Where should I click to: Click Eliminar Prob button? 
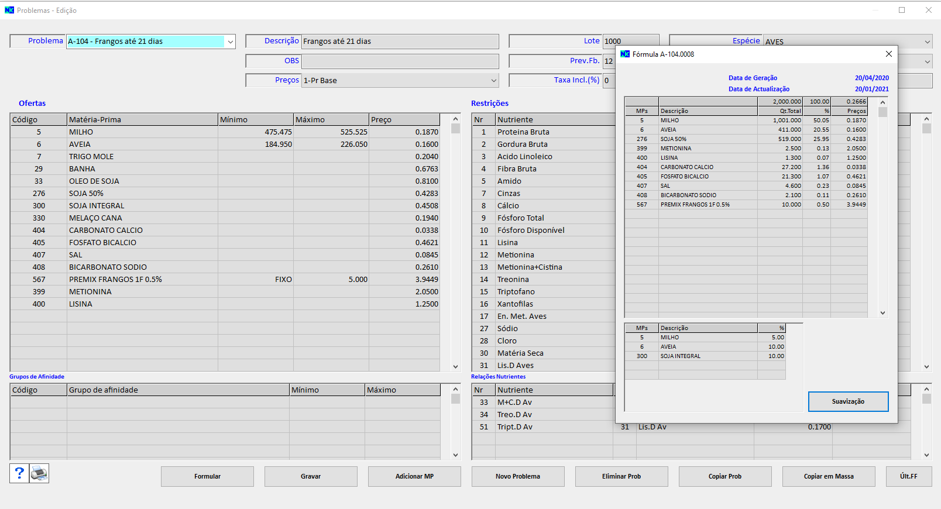pos(621,476)
